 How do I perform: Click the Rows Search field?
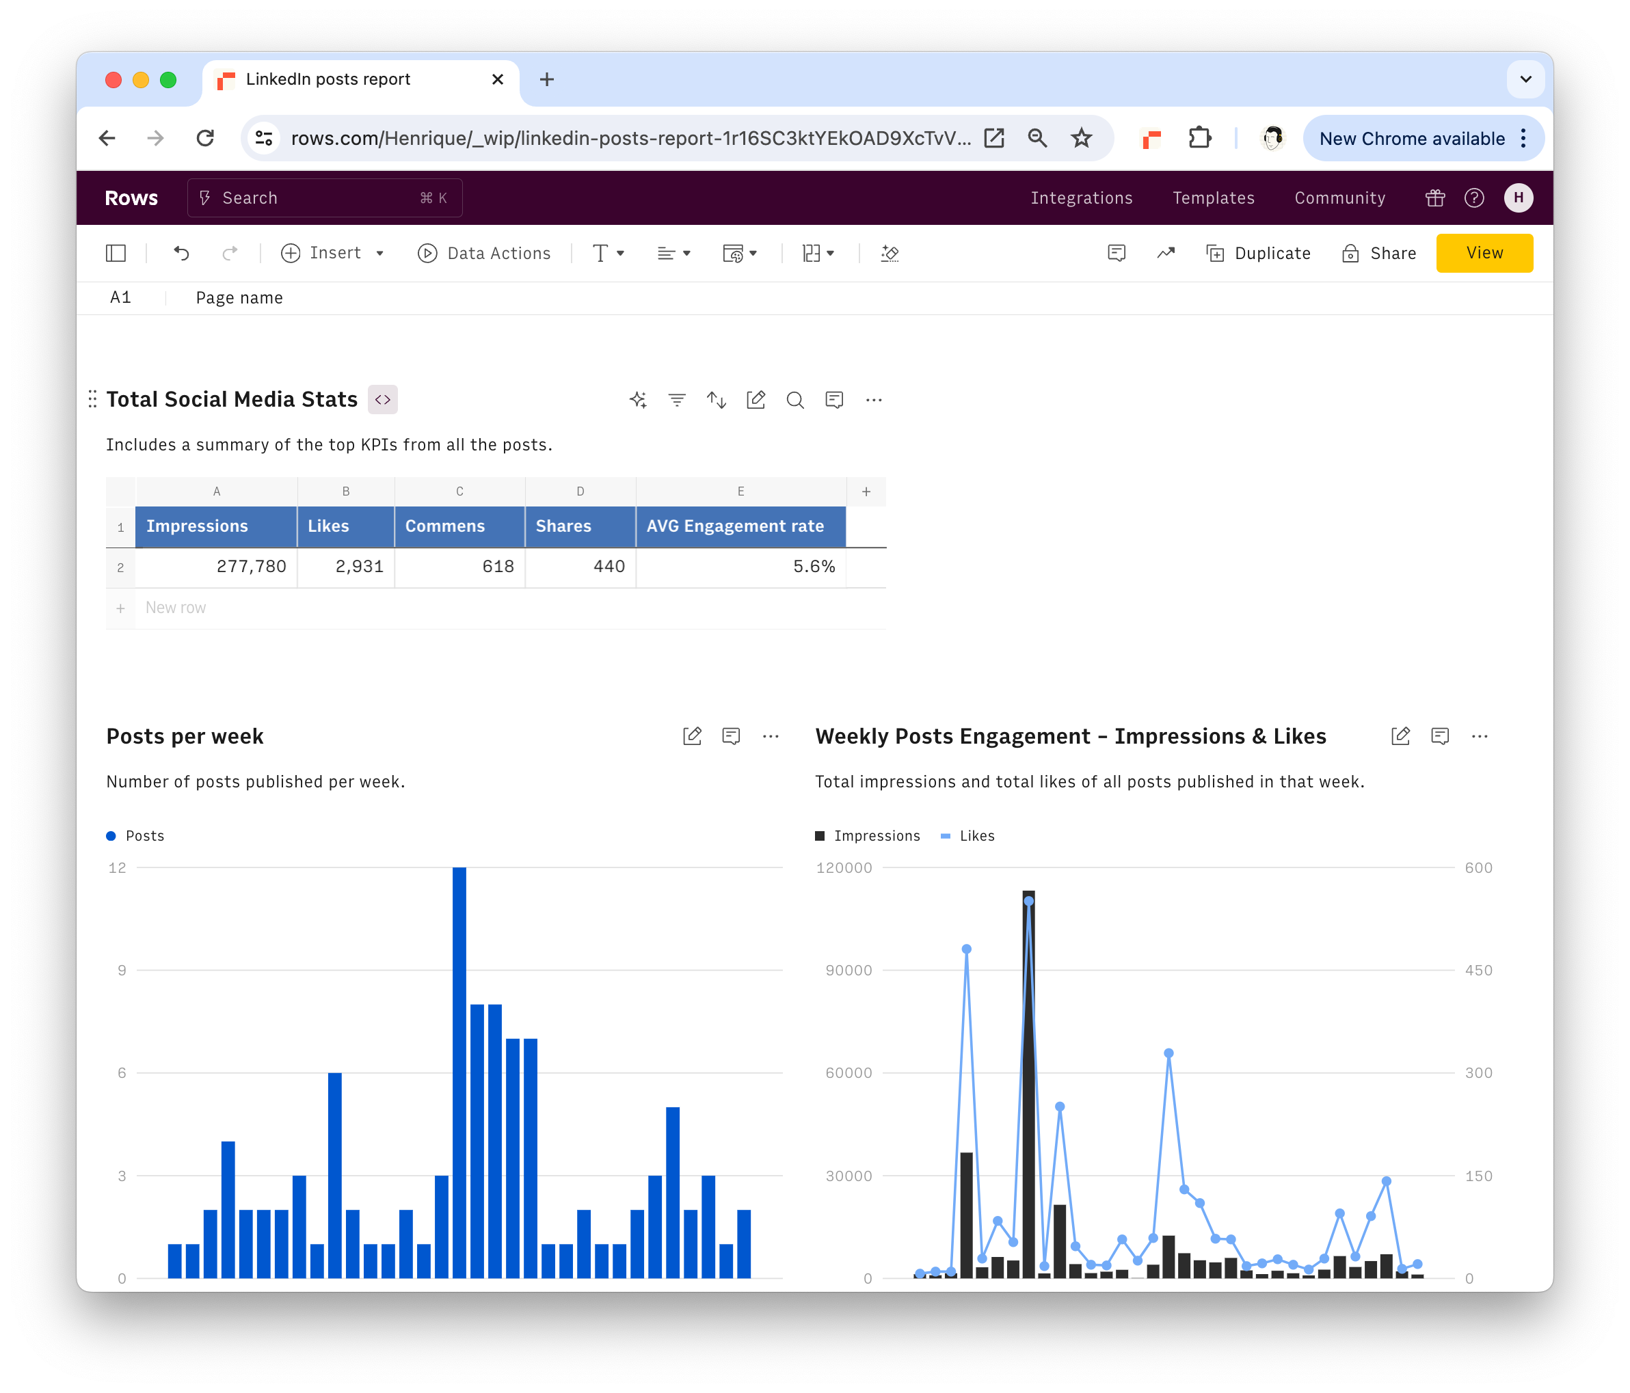pyautogui.click(x=325, y=198)
